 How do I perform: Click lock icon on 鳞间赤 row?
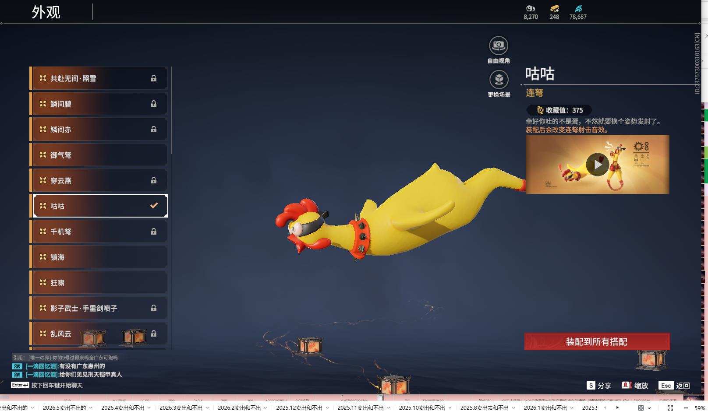[154, 129]
